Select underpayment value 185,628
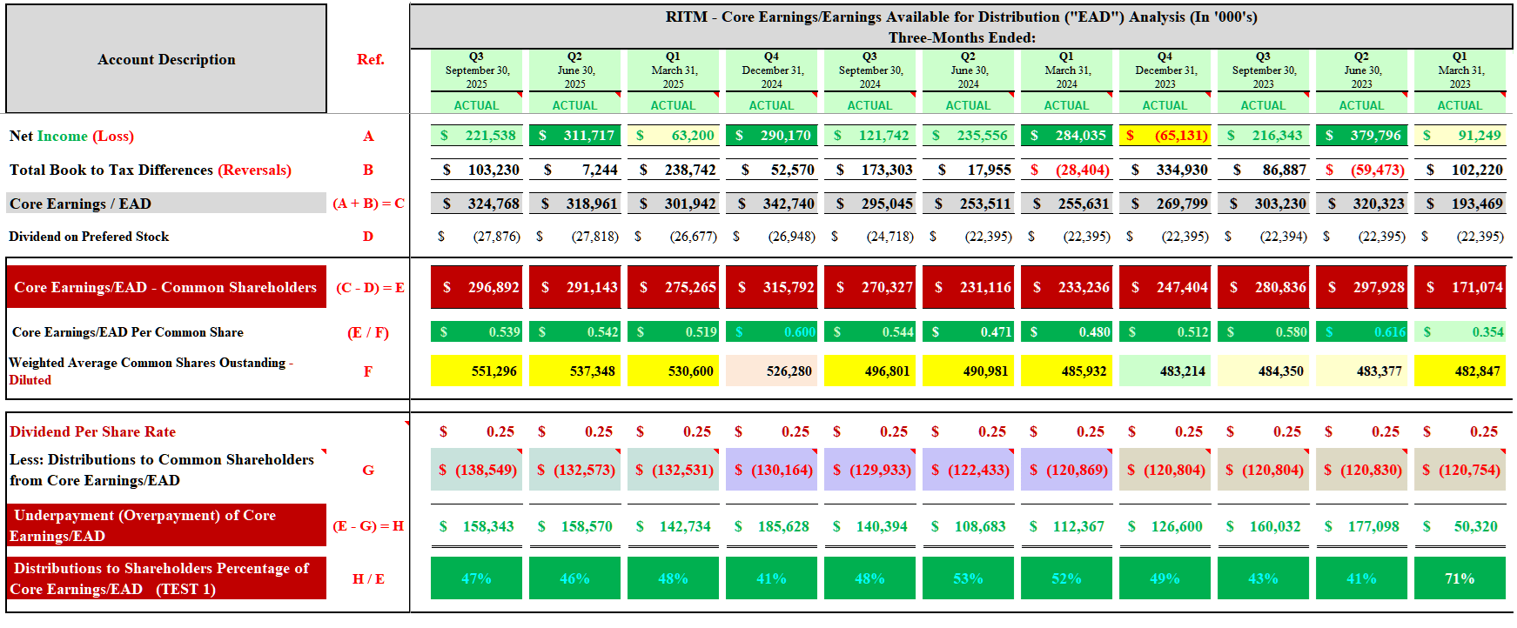The image size is (1517, 628). (x=771, y=526)
